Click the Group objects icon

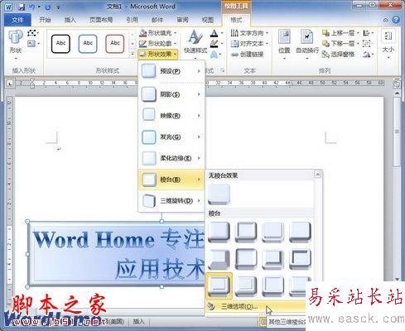coord(367,44)
